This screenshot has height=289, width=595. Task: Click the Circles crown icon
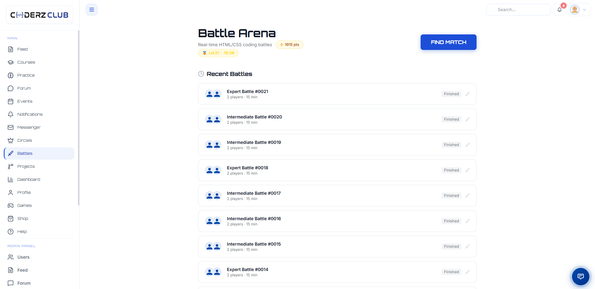click(x=11, y=140)
